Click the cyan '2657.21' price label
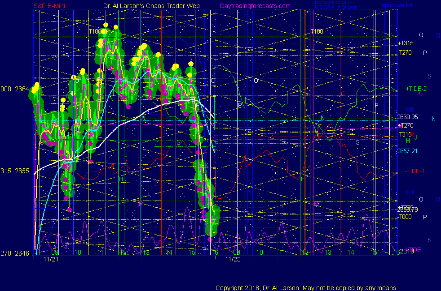Screen dimensions: 441x291 pyautogui.click(x=407, y=151)
